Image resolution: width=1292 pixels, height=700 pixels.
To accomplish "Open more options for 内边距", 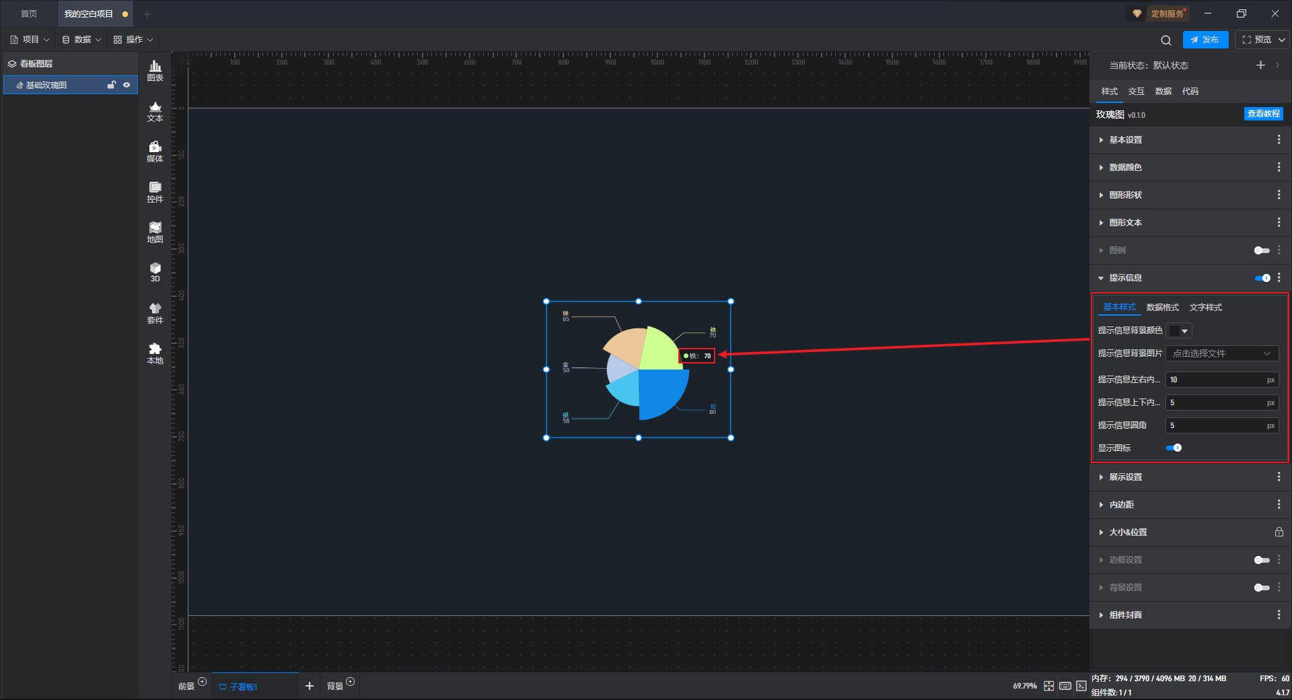I will click(1279, 504).
